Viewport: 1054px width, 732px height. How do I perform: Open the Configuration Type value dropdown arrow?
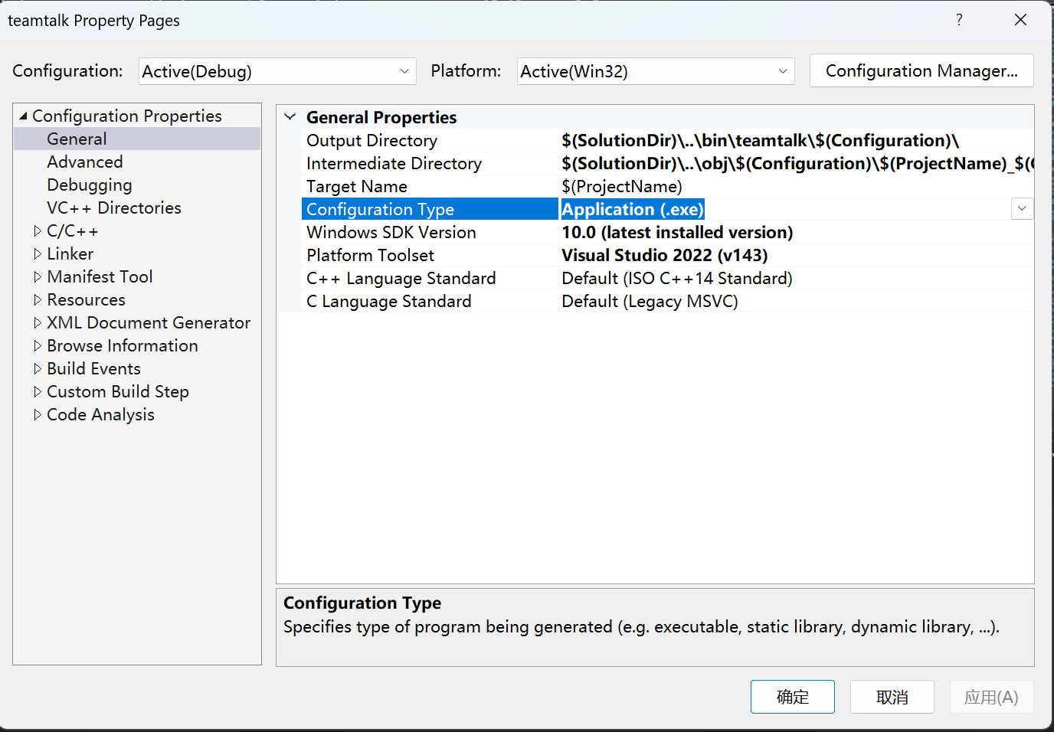(1022, 208)
